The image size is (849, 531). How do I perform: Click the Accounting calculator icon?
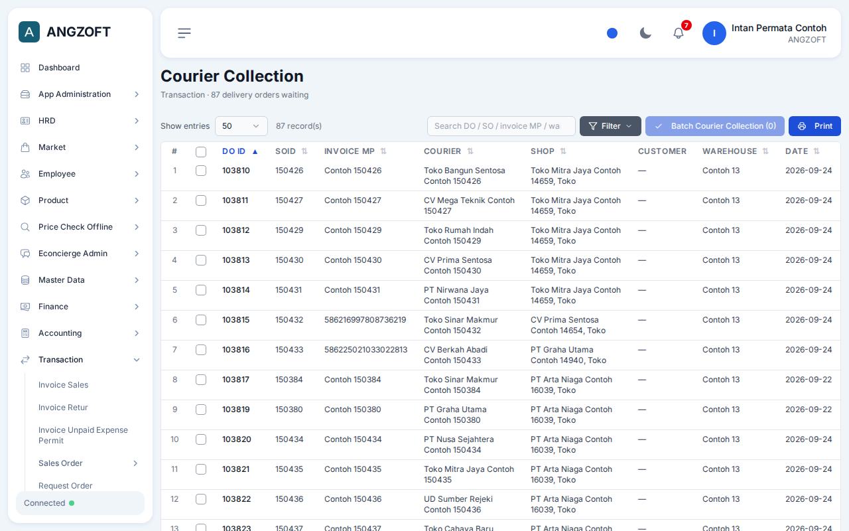point(25,333)
